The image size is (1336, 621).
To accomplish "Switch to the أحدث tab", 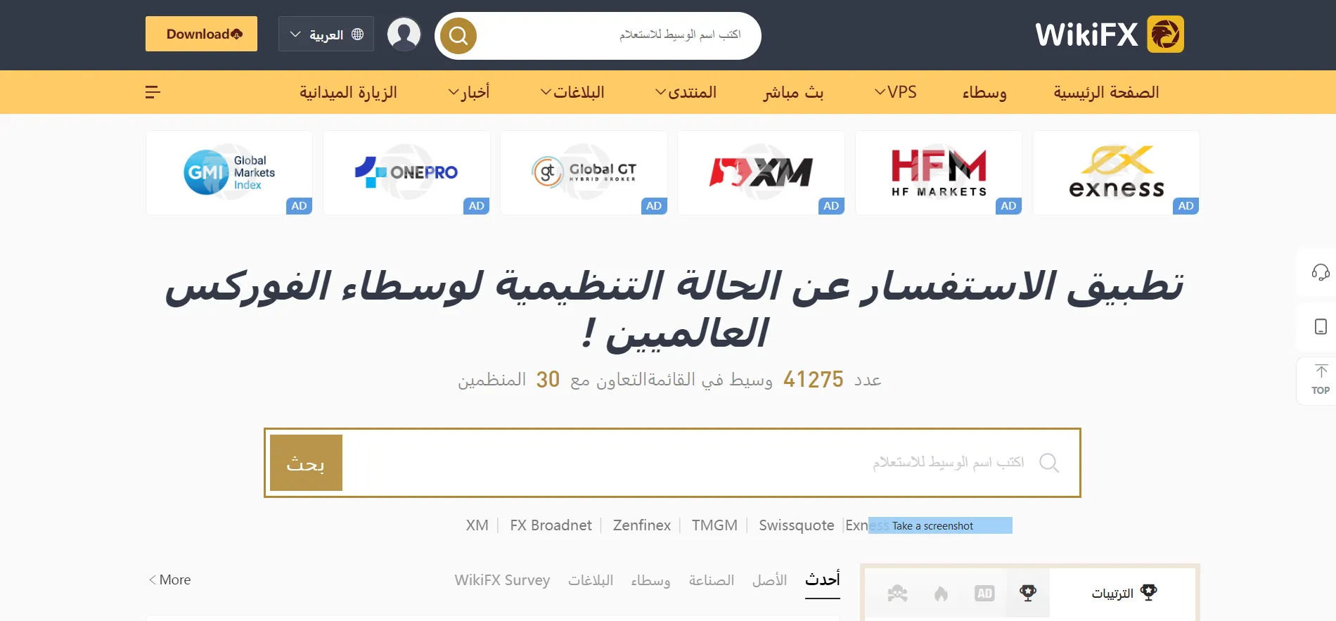I will (x=823, y=580).
